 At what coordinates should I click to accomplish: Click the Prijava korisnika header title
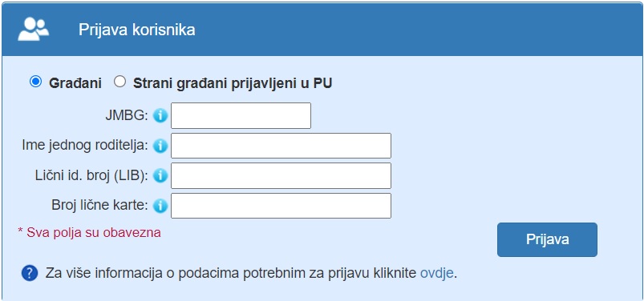(137, 30)
